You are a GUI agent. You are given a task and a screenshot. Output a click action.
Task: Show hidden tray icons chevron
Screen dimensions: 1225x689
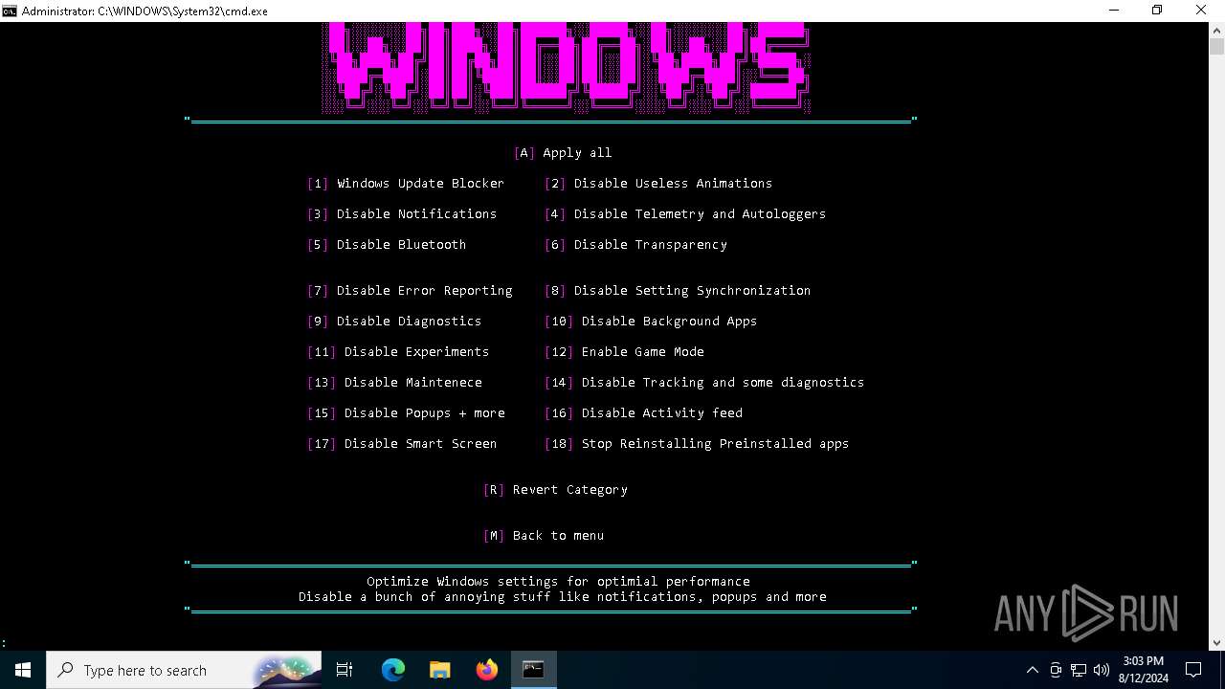point(1032,670)
